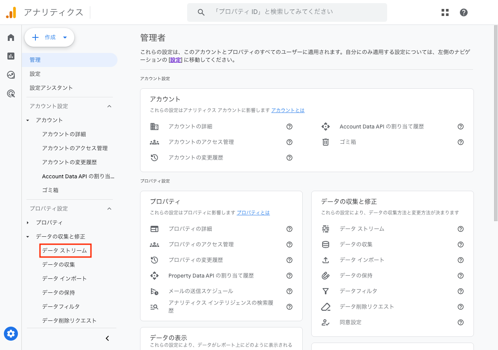The height and width of the screenshot is (350, 498).
Task: Open the Advertising icon in the left rail
Action: point(11,93)
